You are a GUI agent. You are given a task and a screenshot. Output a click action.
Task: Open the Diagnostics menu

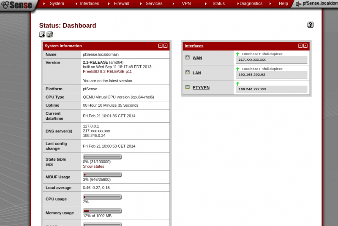tap(251, 3)
